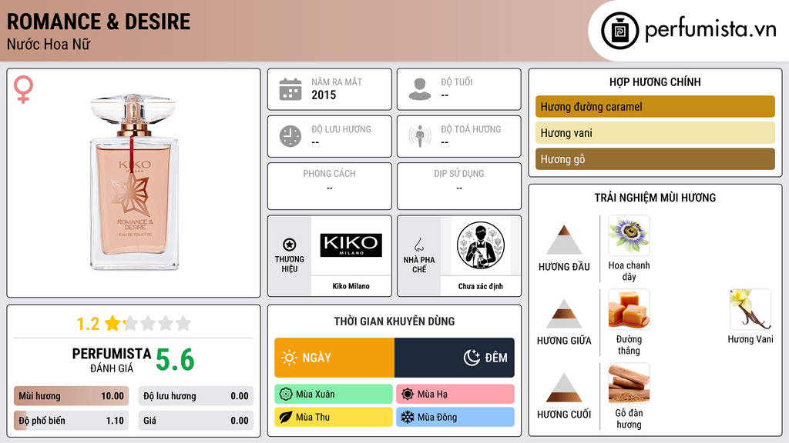Click the perfumista.vn site name text

point(710,28)
